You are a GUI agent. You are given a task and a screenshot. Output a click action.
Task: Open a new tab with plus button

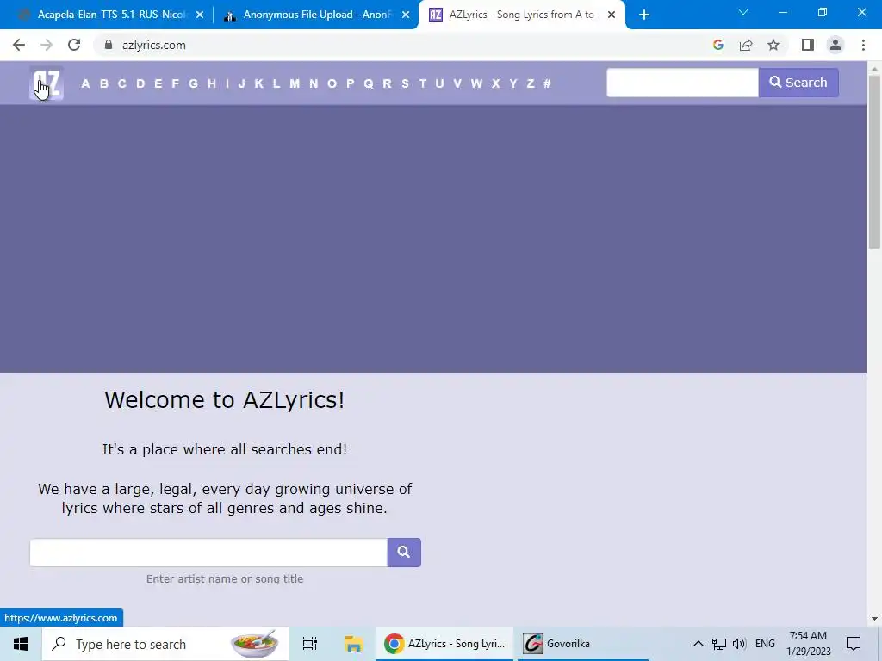[x=644, y=15]
